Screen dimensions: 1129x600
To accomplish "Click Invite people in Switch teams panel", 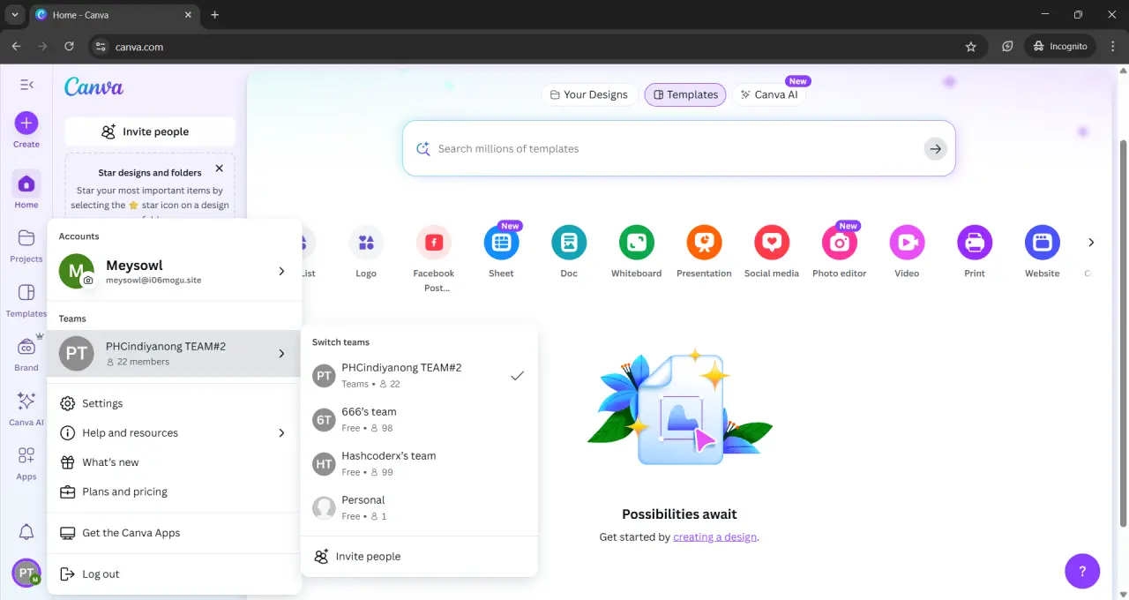I will point(419,557).
